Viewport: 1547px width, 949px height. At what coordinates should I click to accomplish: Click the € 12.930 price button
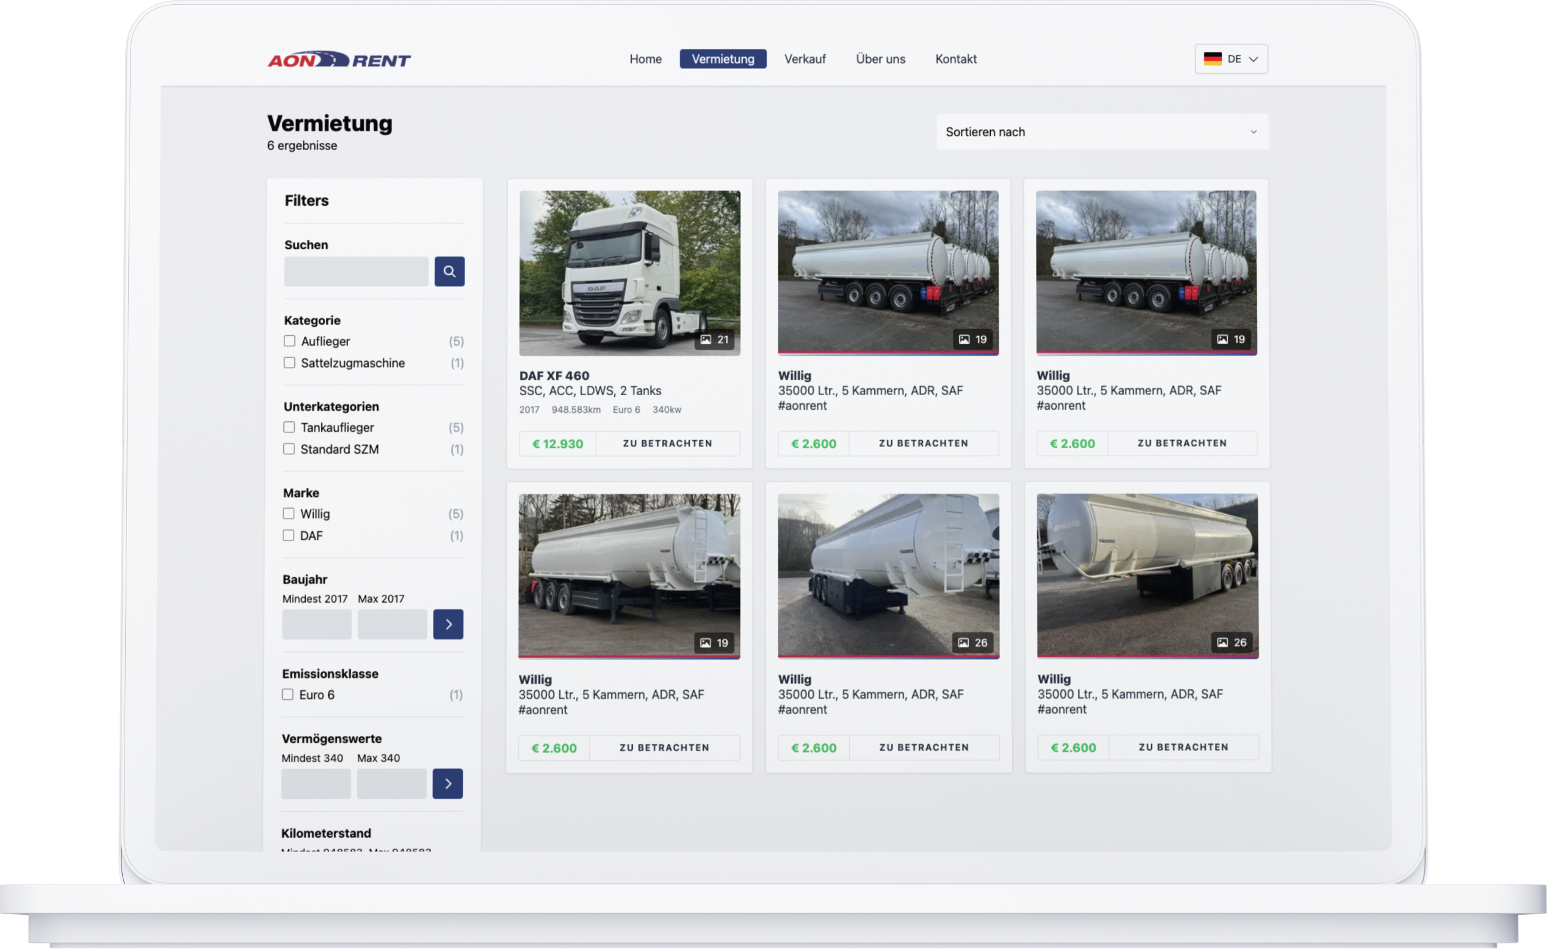coord(557,443)
